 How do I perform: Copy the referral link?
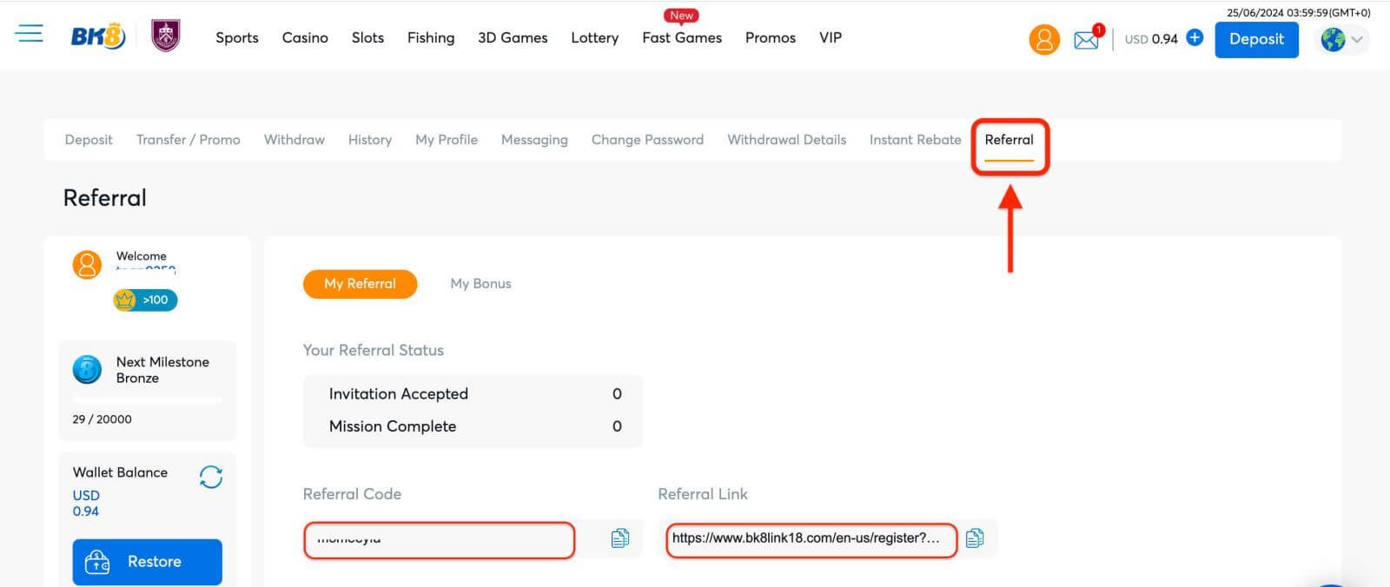tap(975, 538)
